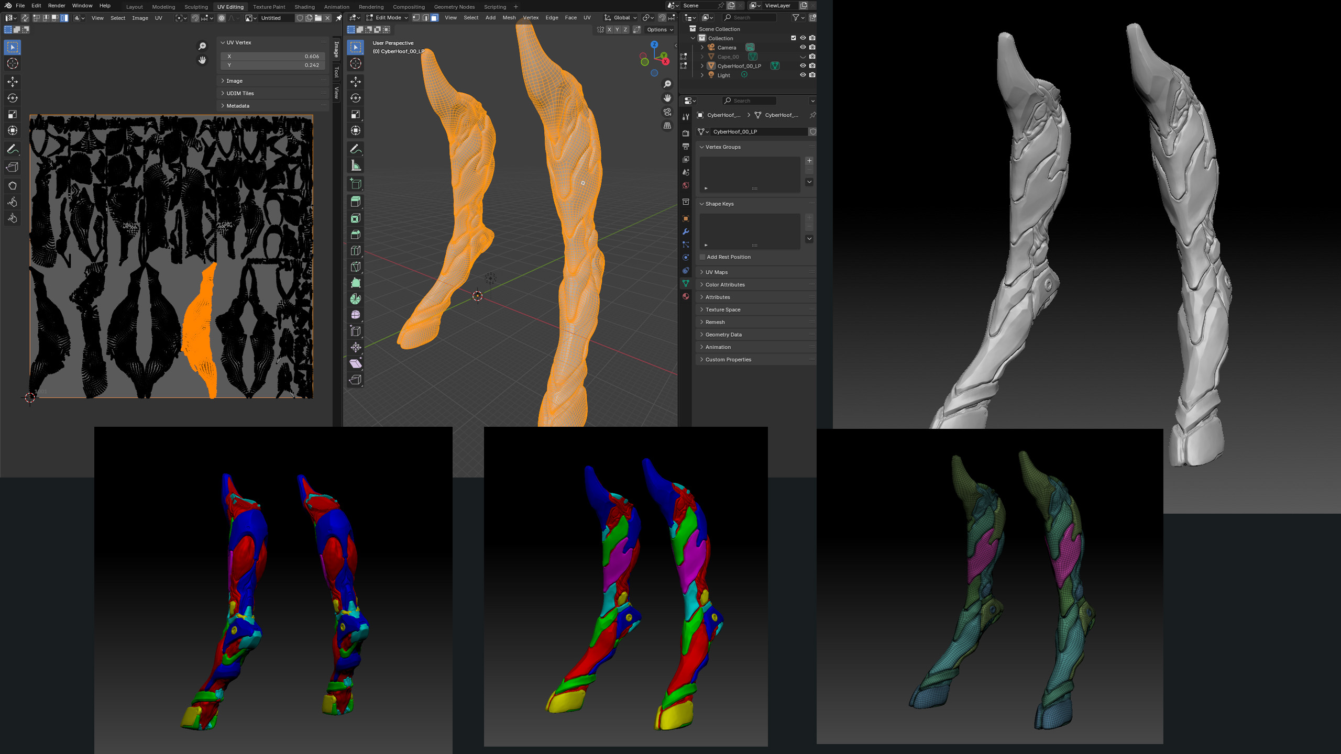Click the outliner Search field
Image resolution: width=1341 pixels, height=754 pixels.
(x=749, y=18)
